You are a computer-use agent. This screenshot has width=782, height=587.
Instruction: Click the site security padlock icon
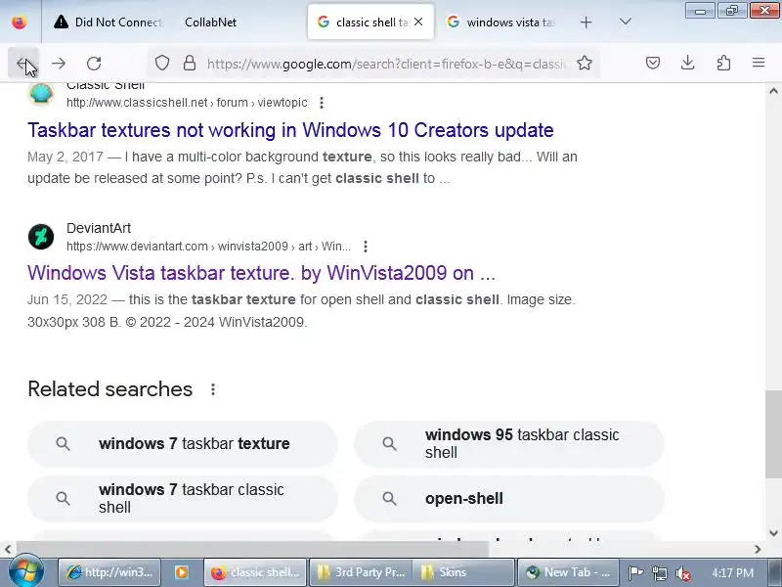click(190, 63)
